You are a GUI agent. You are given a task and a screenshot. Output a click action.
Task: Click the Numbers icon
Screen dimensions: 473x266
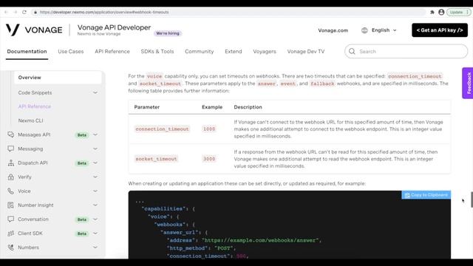pos(11,248)
